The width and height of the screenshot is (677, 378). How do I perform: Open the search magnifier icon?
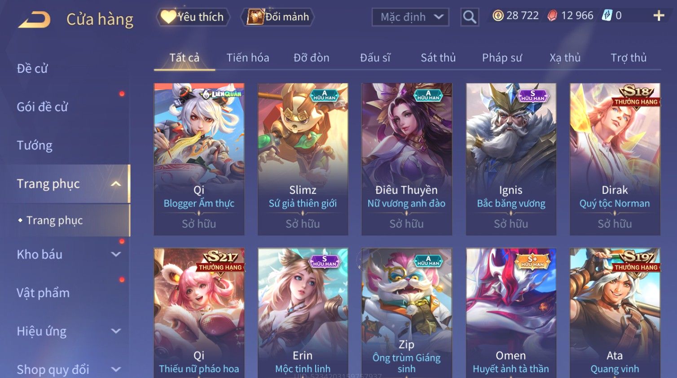[470, 17]
